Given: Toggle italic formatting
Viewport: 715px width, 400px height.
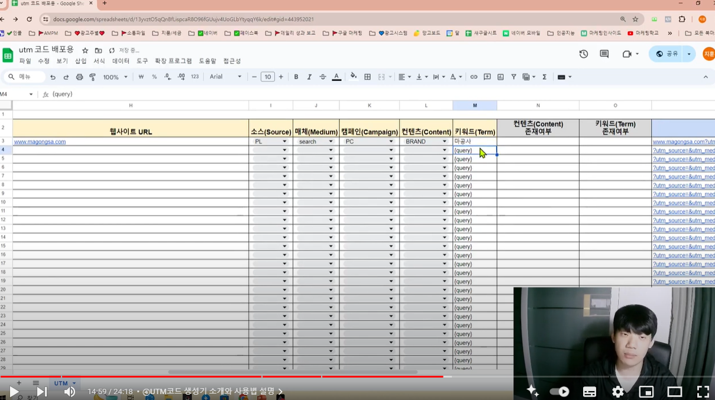Looking at the screenshot, I should [x=309, y=77].
